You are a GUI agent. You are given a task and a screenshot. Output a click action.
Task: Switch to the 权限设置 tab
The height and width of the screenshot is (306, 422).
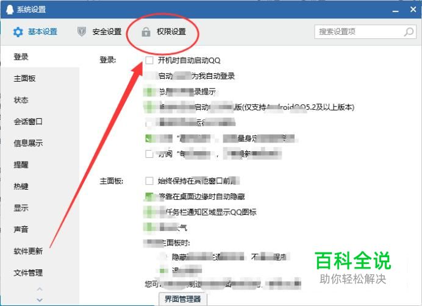pyautogui.click(x=164, y=32)
